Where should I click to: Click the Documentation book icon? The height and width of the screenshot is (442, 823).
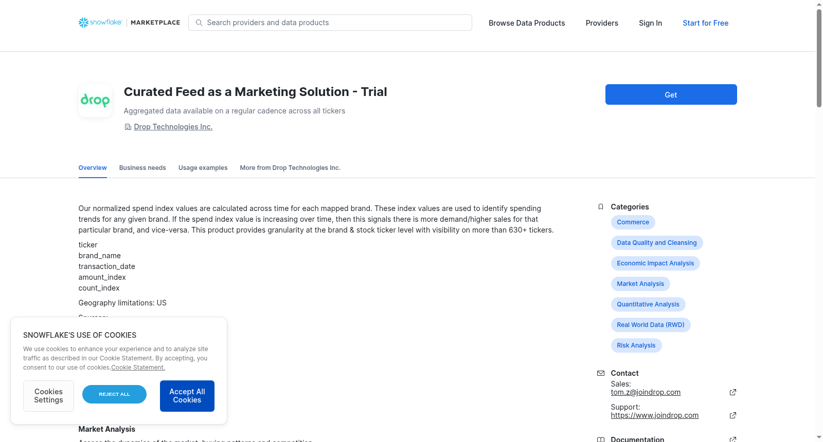click(601, 439)
